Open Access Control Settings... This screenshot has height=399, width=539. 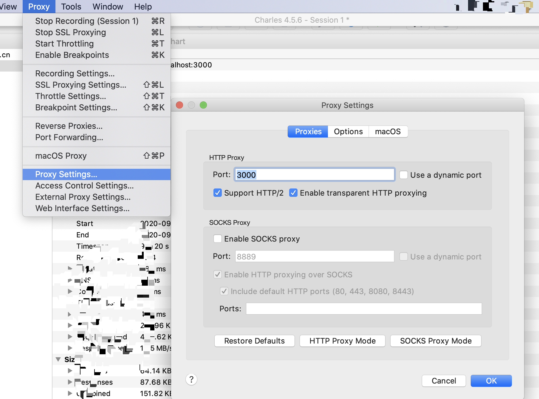97,185
